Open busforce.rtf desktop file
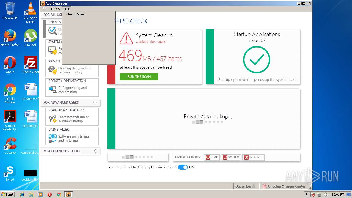This screenshot has height=198, width=352. pos(30,119)
